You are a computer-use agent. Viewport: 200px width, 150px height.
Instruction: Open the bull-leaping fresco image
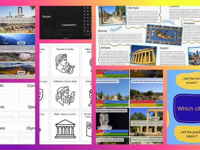tap(164, 35)
